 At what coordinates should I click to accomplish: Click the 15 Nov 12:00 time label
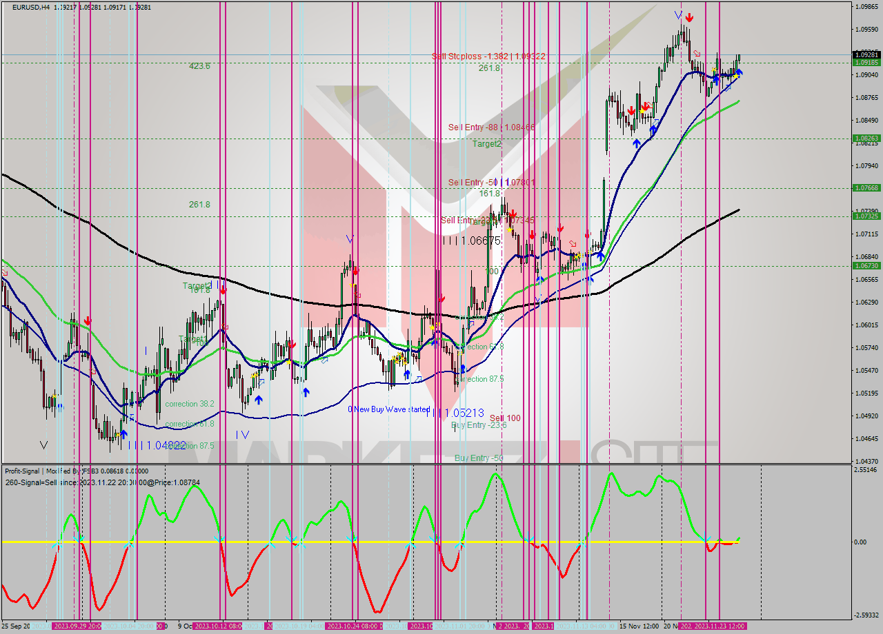coord(639,626)
